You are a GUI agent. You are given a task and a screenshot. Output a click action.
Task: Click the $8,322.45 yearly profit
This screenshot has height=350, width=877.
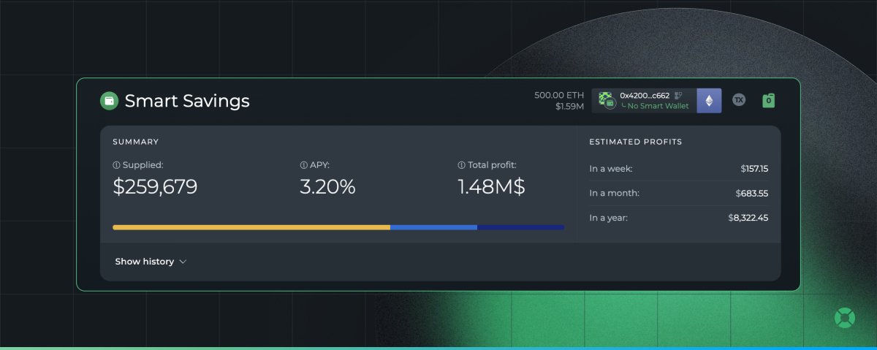(x=748, y=218)
